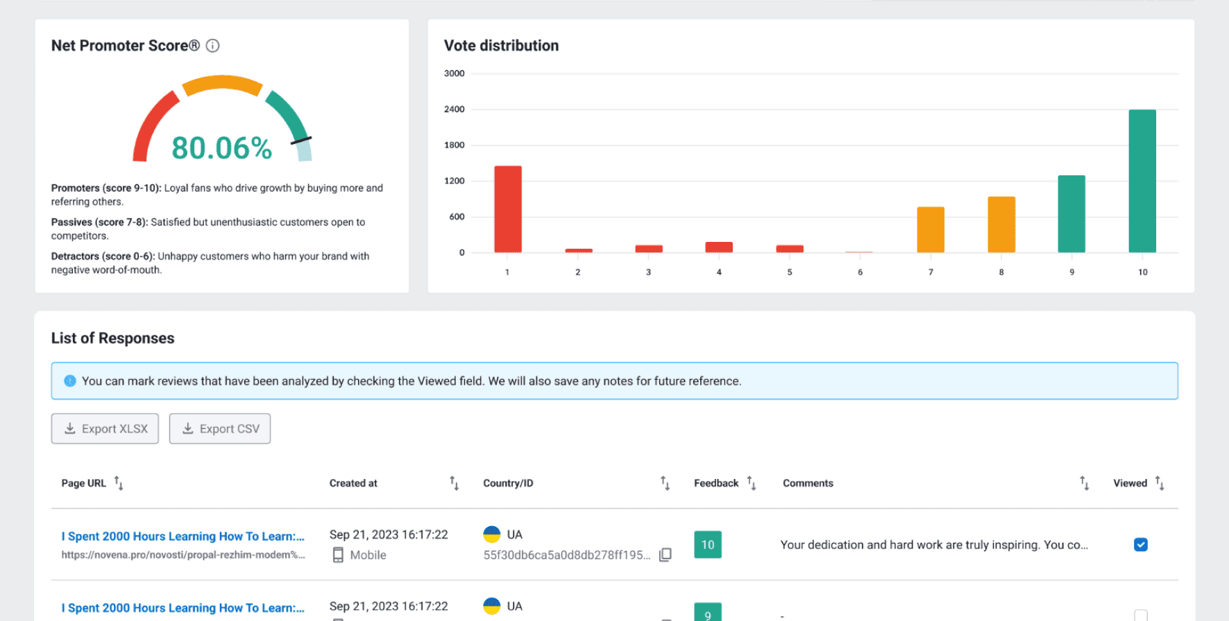
Task: Export responses as XLSX
Action: [105, 429]
